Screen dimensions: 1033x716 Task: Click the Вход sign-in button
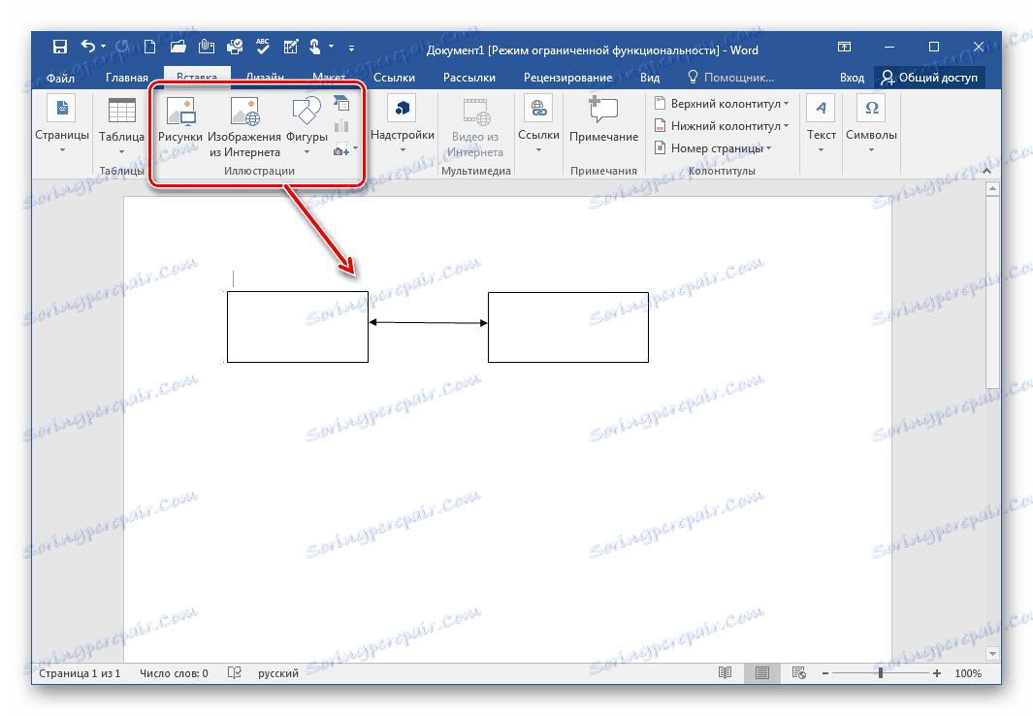click(x=851, y=77)
